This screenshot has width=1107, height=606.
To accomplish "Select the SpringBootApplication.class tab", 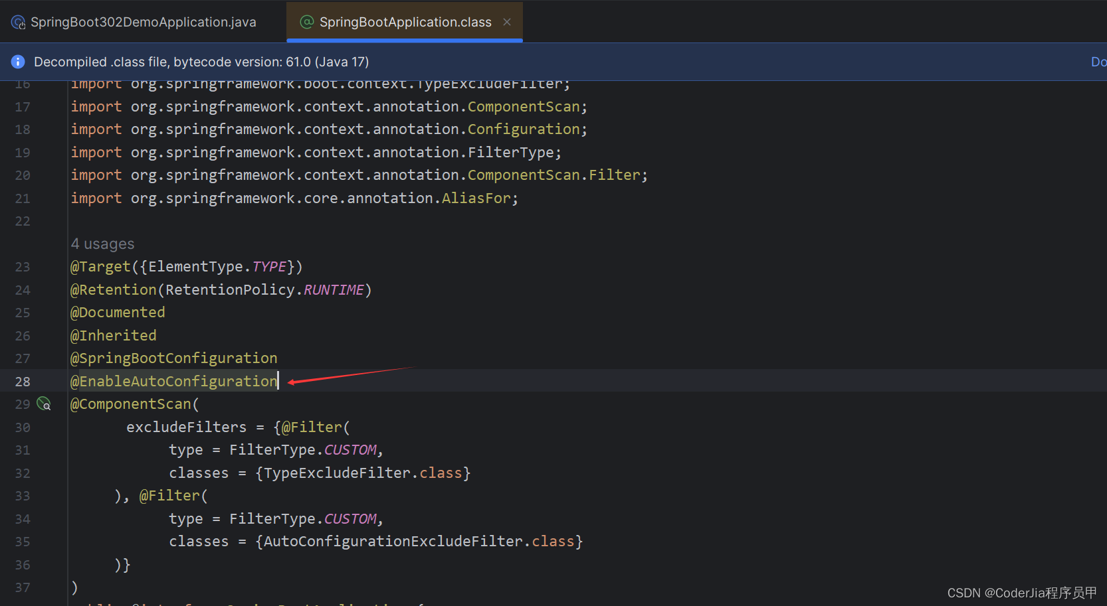I will point(405,22).
